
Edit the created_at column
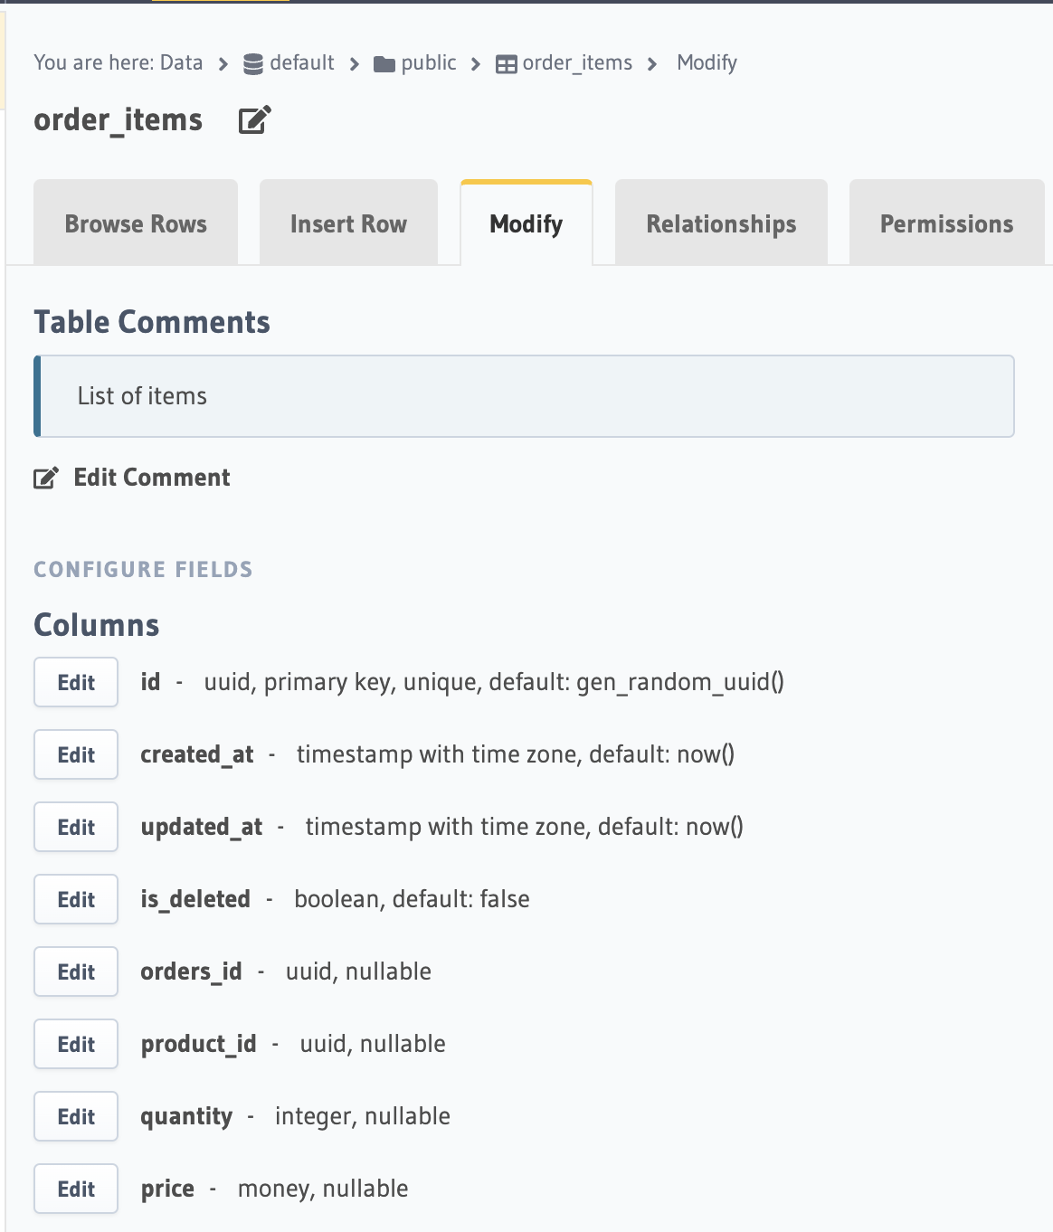pos(76,754)
